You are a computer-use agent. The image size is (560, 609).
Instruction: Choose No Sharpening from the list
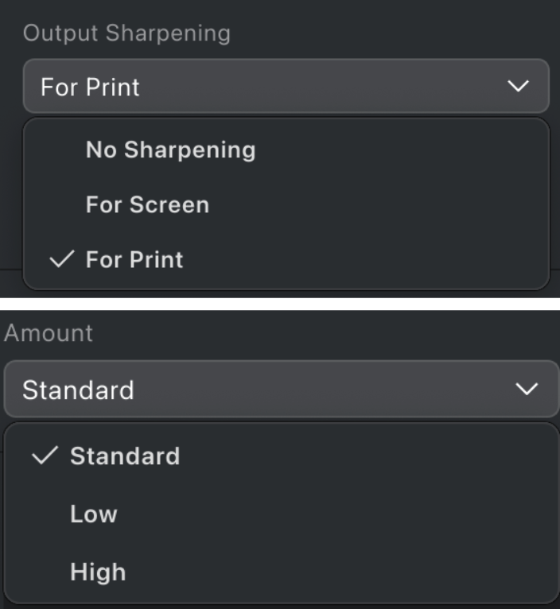point(170,149)
